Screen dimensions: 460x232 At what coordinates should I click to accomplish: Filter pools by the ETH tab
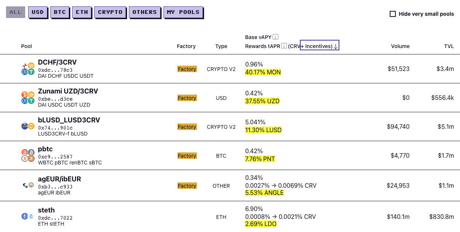82,12
